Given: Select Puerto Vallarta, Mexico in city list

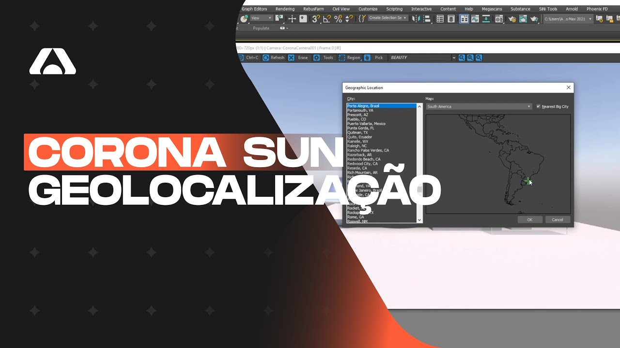Looking at the screenshot, I should pyautogui.click(x=381, y=124).
